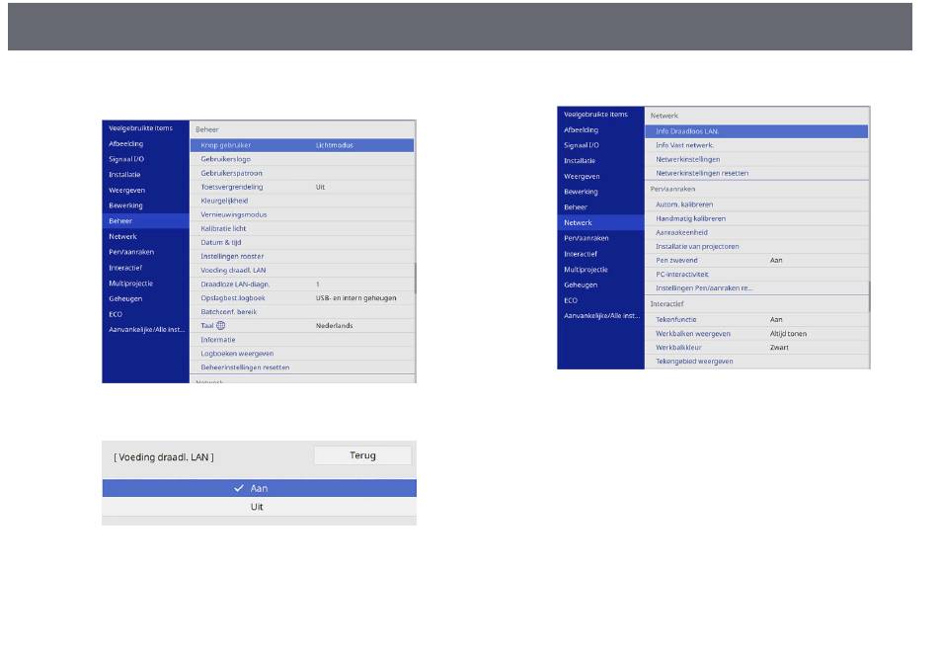
Task: Open Instellingen rooster row
Action: [x=302, y=256]
